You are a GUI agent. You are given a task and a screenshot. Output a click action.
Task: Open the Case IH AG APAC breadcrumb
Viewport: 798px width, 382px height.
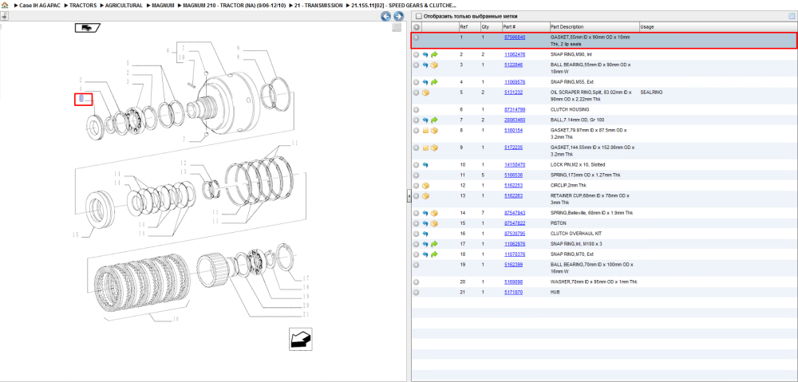(40, 6)
